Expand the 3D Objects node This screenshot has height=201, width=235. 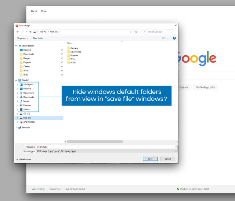[x=18, y=85]
